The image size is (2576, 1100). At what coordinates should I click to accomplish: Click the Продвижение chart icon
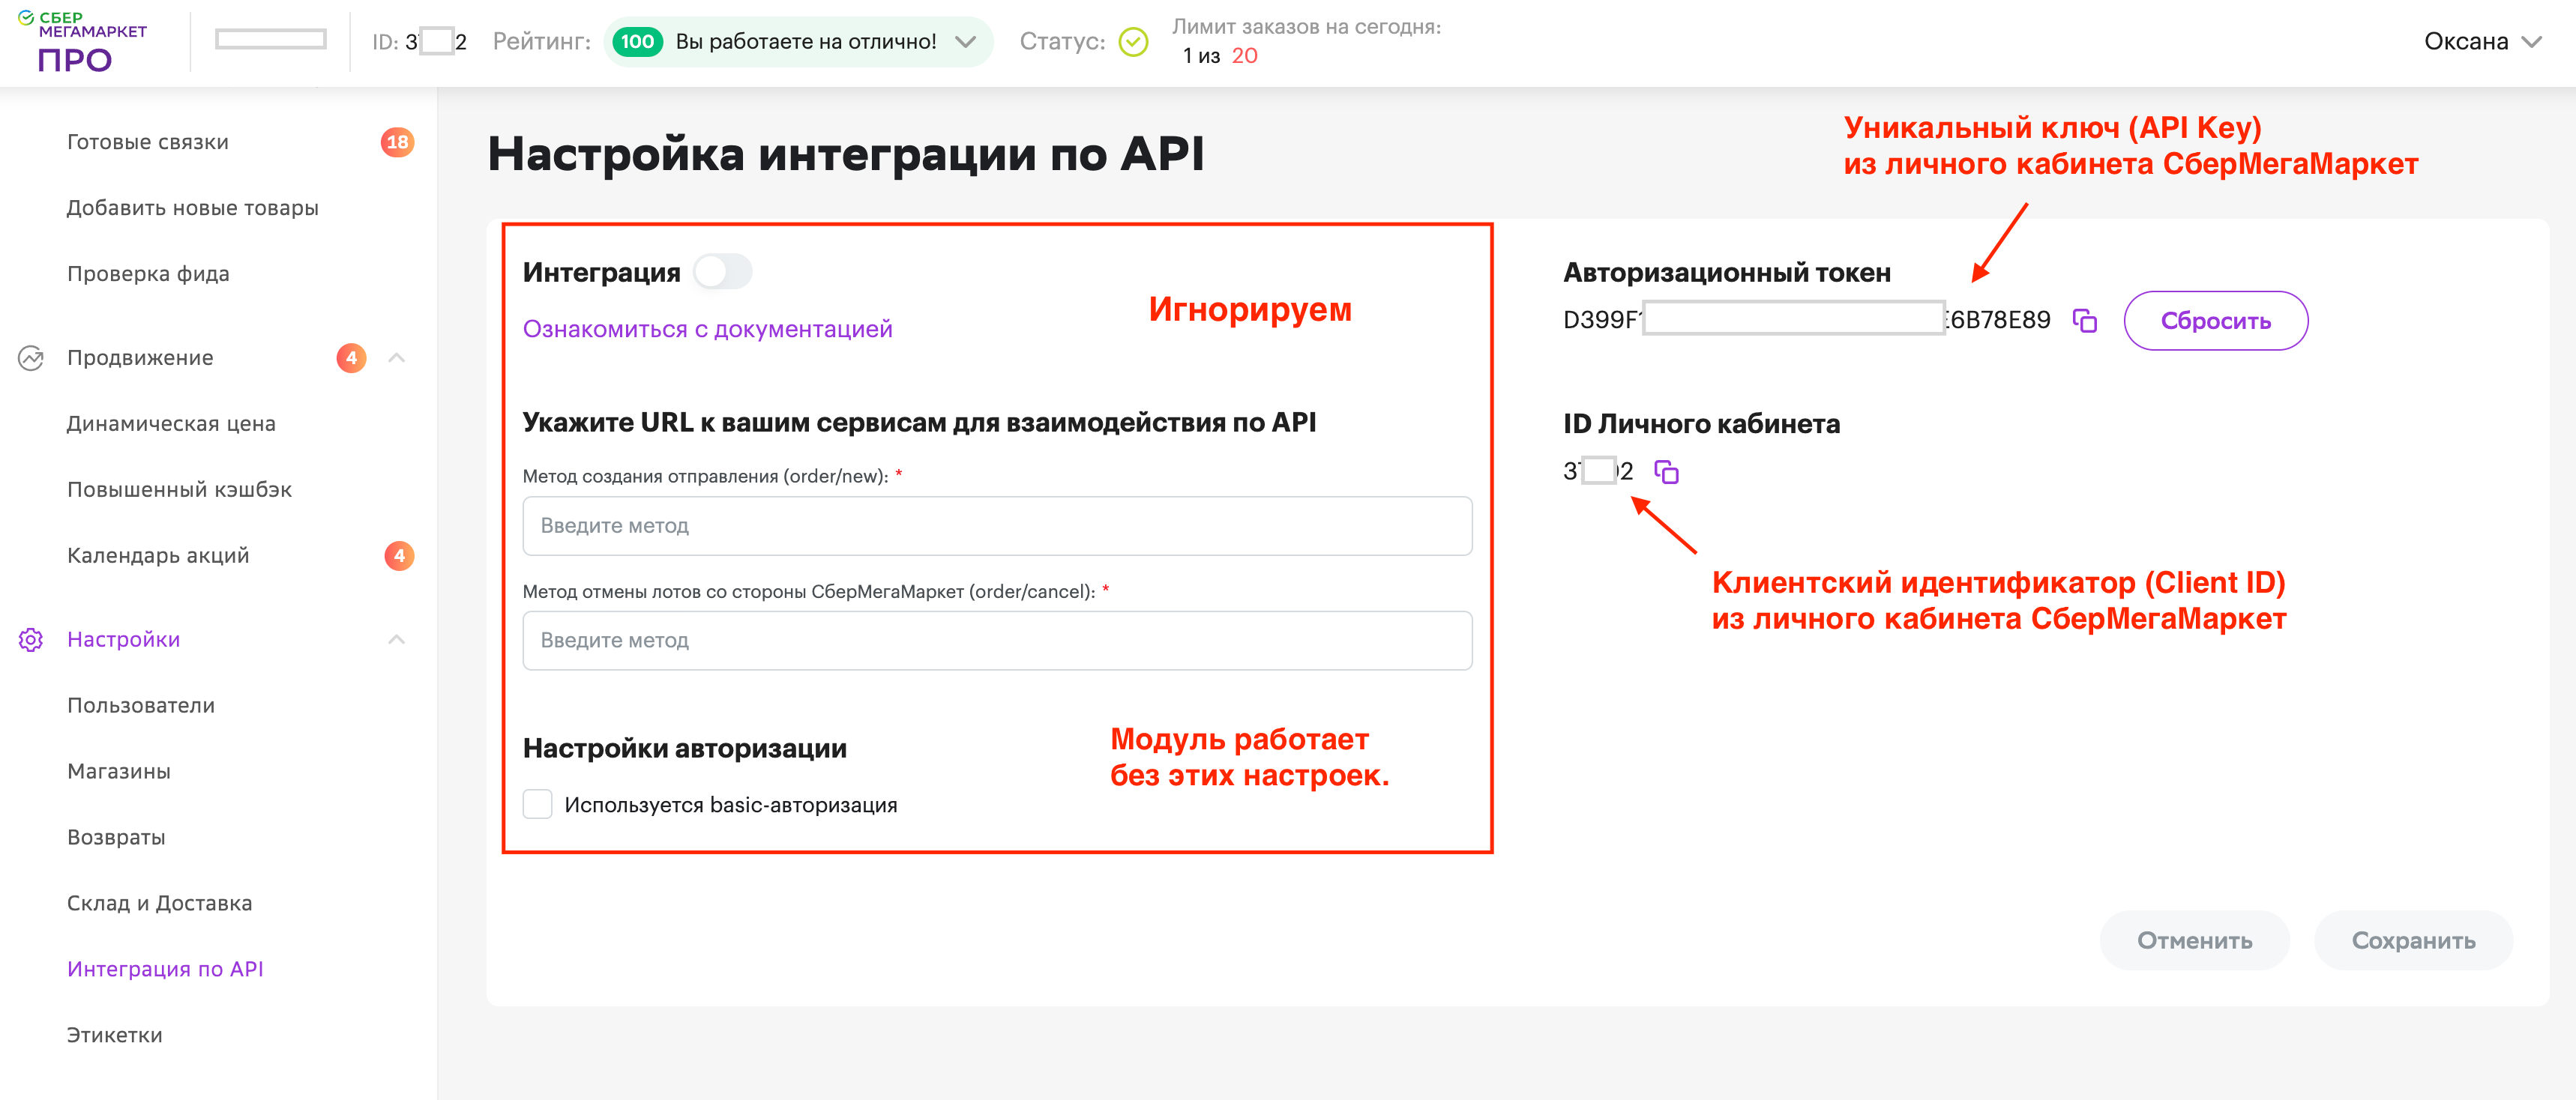tap(31, 357)
